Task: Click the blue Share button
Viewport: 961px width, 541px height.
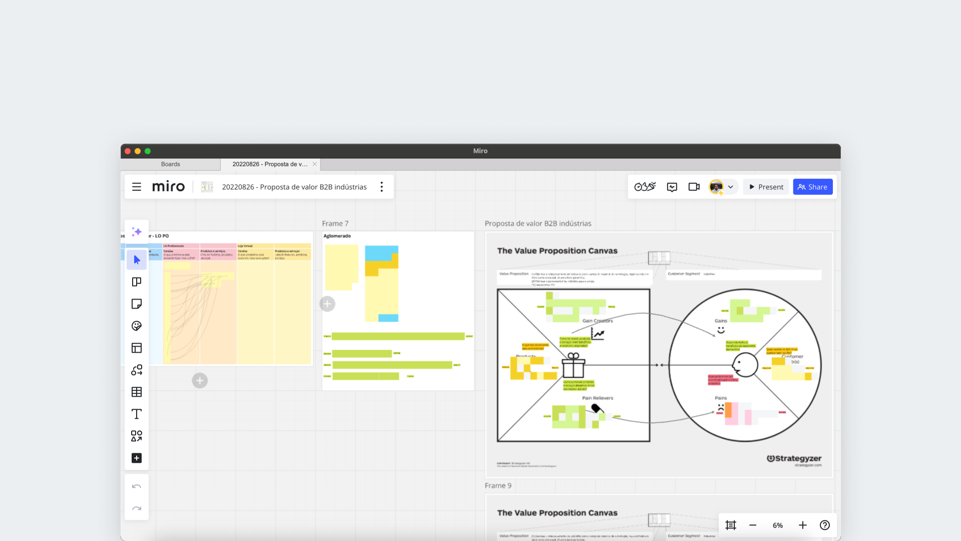Action: 813,187
